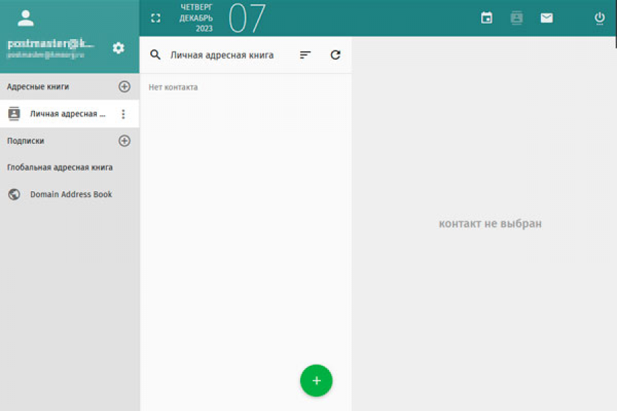Open the sort options icon
This screenshot has height=411, width=617.
coord(305,55)
